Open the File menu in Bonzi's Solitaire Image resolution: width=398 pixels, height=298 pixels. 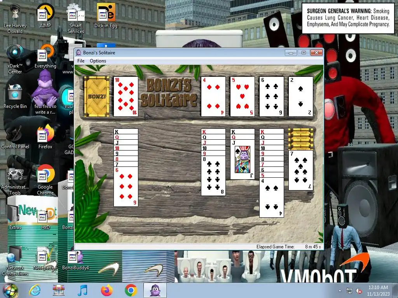pyautogui.click(x=81, y=61)
